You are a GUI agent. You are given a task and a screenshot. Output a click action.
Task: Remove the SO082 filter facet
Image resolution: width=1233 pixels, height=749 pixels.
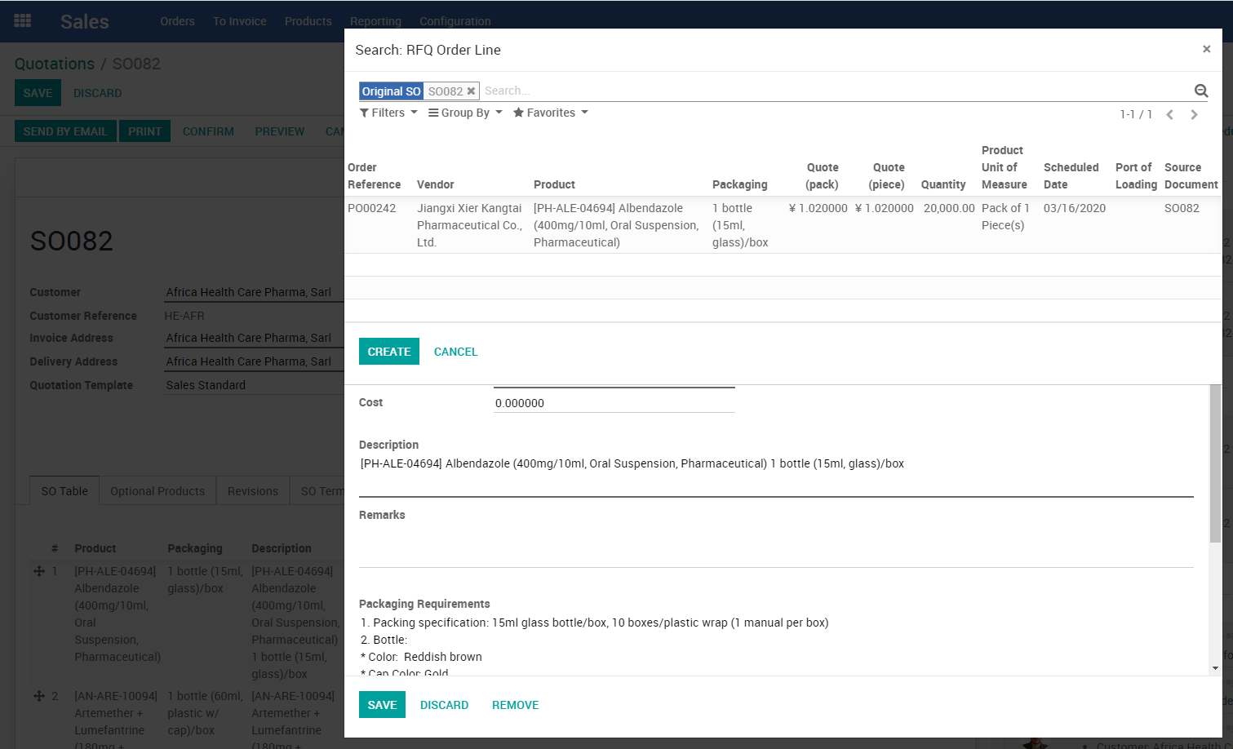[471, 91]
